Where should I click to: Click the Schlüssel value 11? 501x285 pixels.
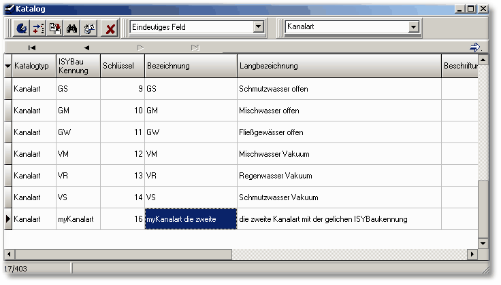coord(123,132)
